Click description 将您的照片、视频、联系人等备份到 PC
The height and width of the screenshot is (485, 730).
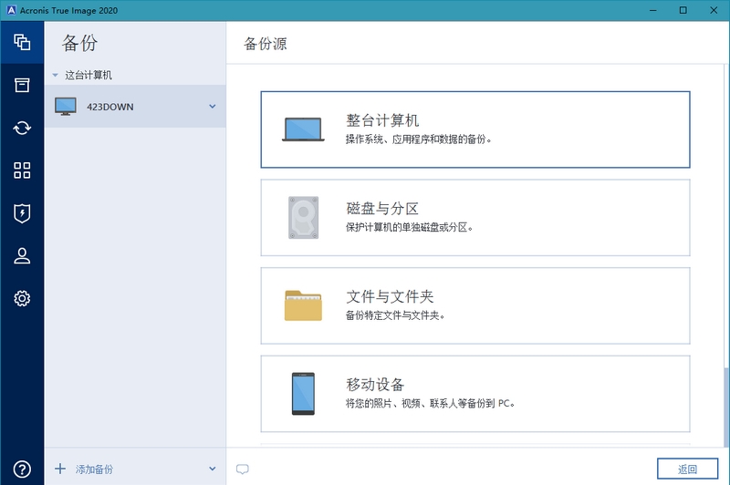click(x=428, y=403)
